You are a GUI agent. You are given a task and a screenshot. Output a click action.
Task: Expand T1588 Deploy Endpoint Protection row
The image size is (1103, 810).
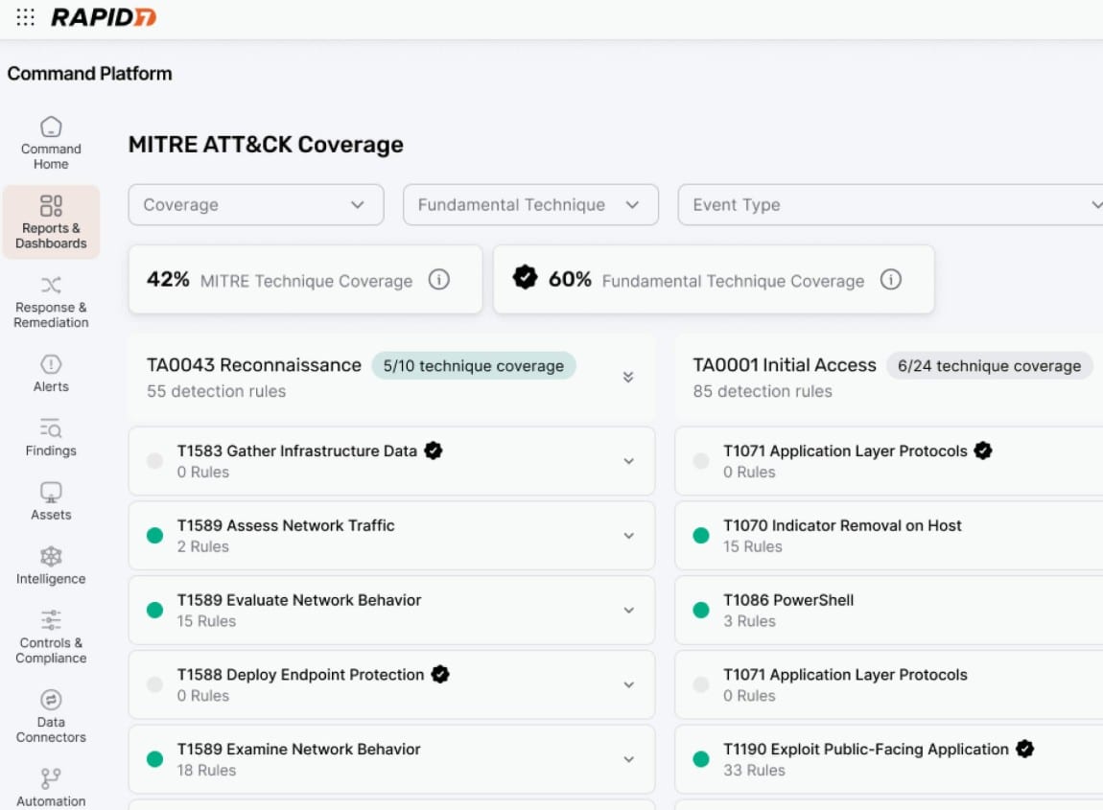click(629, 684)
